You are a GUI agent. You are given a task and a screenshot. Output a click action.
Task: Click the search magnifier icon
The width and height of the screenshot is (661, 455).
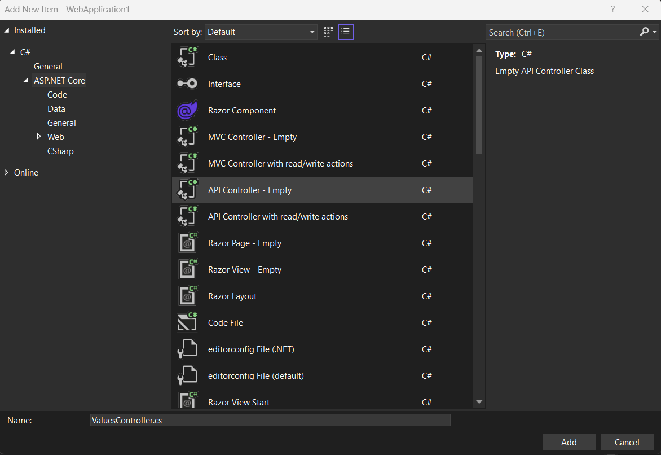click(x=644, y=32)
